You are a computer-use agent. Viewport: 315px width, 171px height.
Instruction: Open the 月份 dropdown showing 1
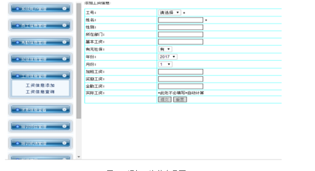[x=165, y=64]
